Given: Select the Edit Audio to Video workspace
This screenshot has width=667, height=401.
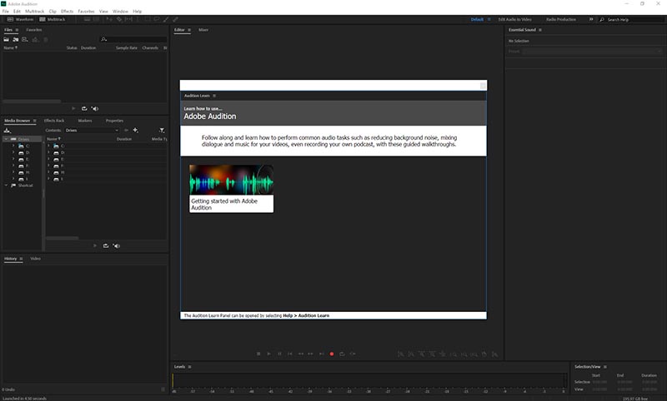Looking at the screenshot, I should tap(514, 19).
